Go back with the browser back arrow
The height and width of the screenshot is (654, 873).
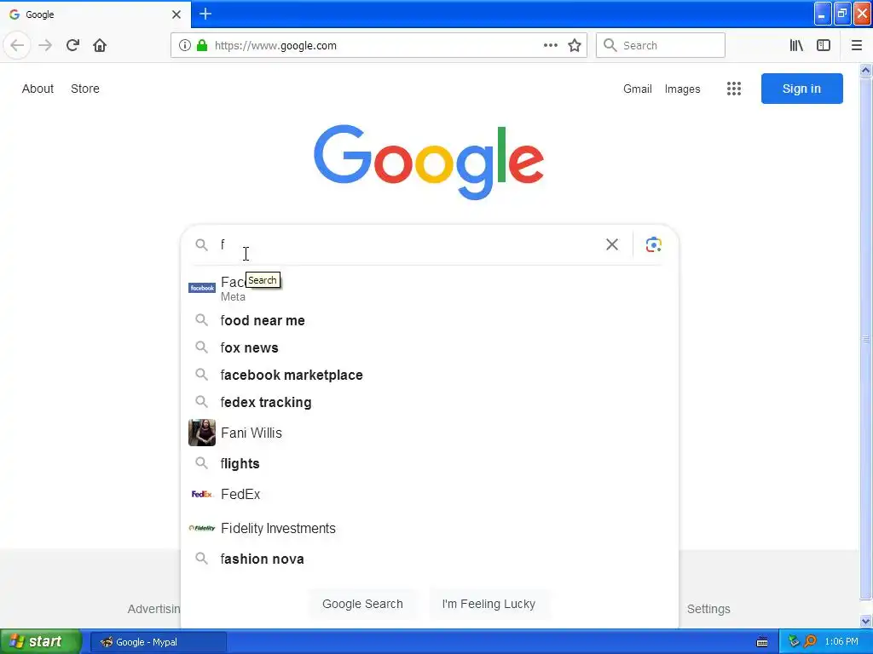[17, 45]
